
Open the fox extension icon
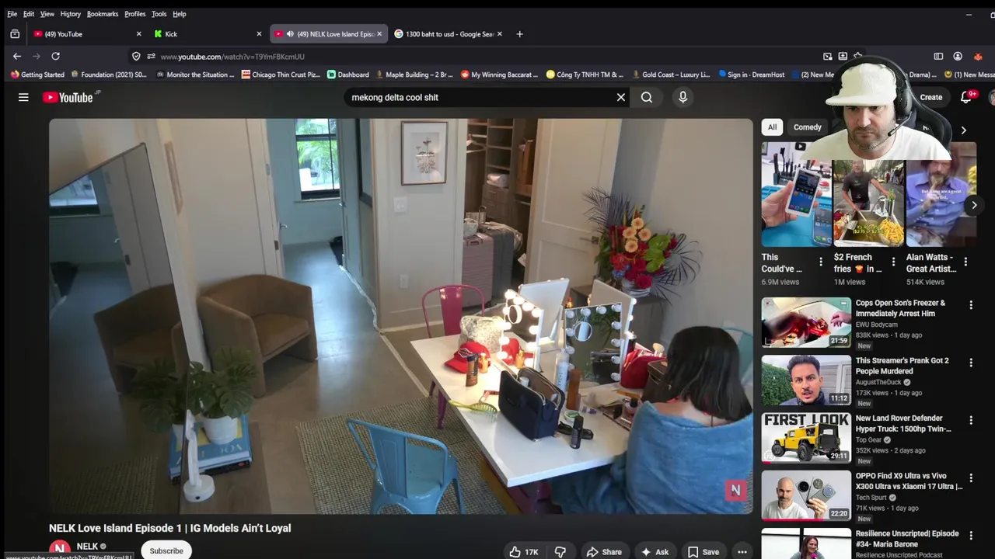pos(978,56)
